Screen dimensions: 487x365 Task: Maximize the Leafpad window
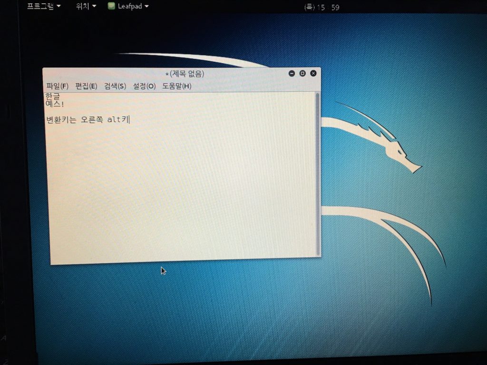(302, 73)
